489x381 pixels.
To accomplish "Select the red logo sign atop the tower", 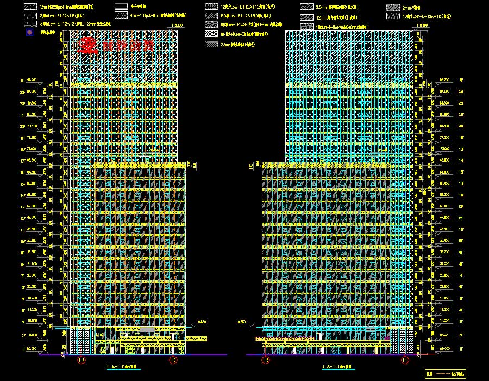I will tap(116, 46).
